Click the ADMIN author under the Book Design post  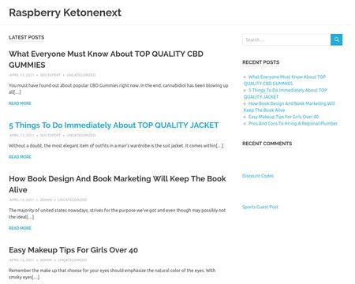click(46, 200)
